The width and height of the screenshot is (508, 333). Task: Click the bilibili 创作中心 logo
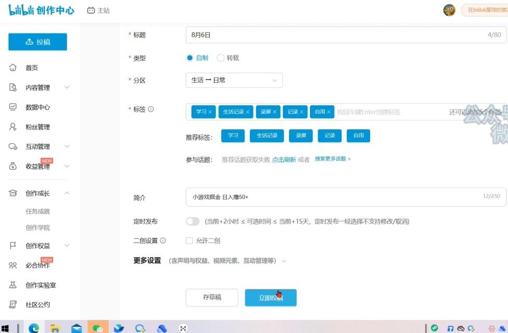click(41, 10)
